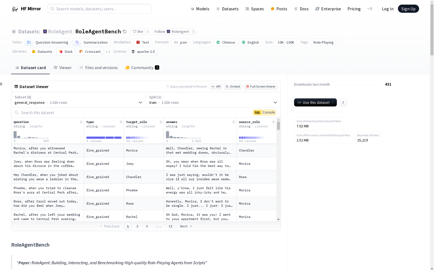Open the API button in viewer
434x271 pixels.
point(216,86)
